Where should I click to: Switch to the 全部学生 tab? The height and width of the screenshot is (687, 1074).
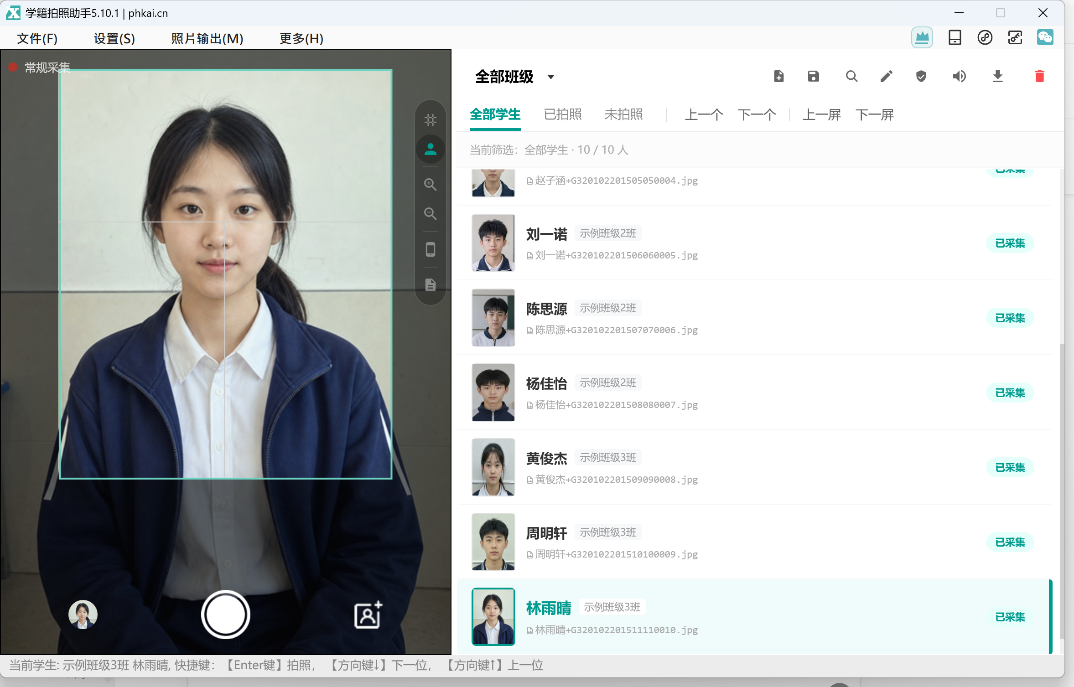click(x=495, y=114)
